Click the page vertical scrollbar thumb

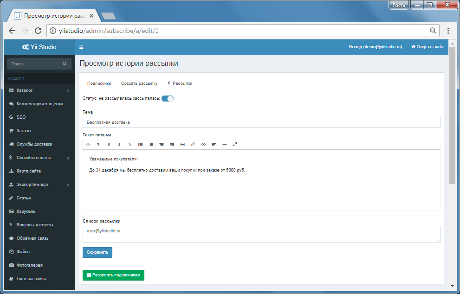[452, 115]
